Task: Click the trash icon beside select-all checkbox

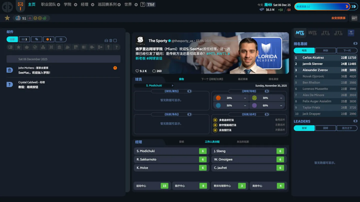Action: (111, 41)
